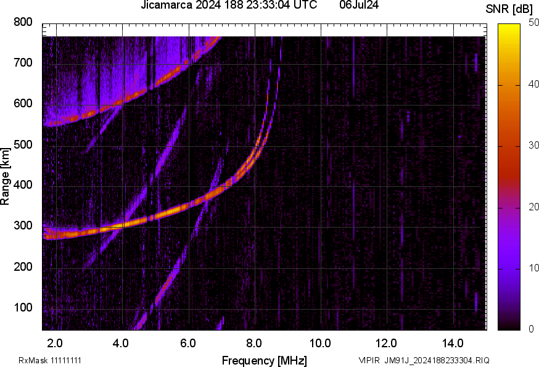The image size is (539, 367).
Task: Click the colorbar tick label "20"
Action: 533,207
